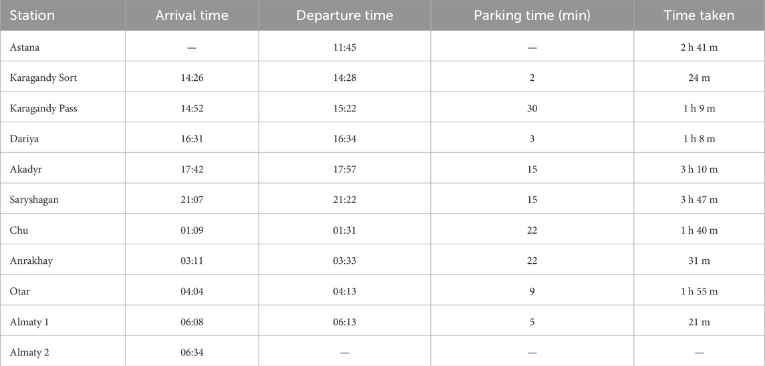Click Almaty 1 departure time 06:13

click(345, 322)
